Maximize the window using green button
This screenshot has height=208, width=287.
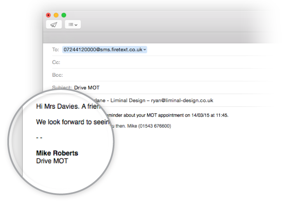(64, 15)
